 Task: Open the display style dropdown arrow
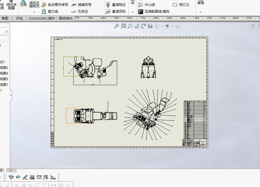tap(162, 26)
